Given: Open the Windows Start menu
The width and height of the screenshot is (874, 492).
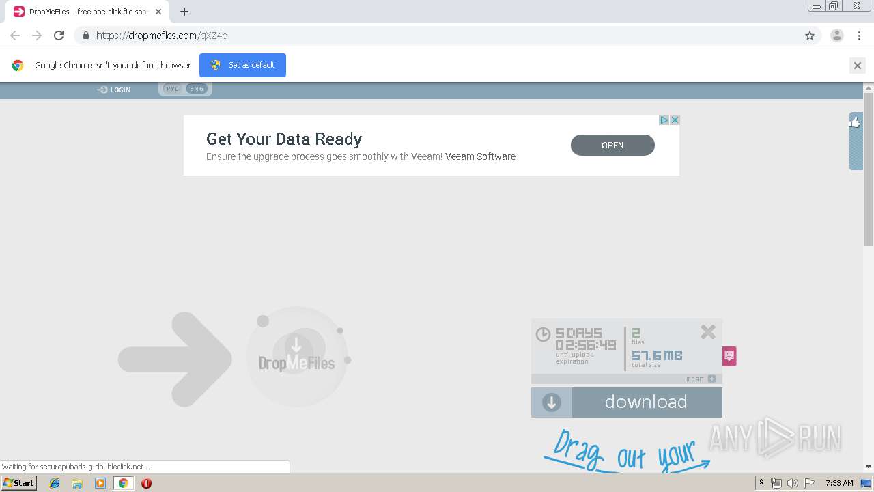Looking at the screenshot, I should tap(18, 483).
